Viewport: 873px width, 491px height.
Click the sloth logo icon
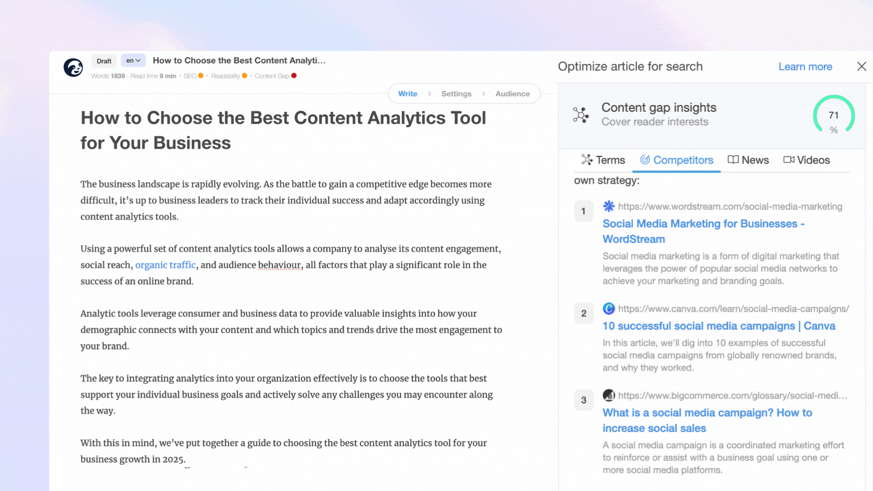(x=73, y=67)
